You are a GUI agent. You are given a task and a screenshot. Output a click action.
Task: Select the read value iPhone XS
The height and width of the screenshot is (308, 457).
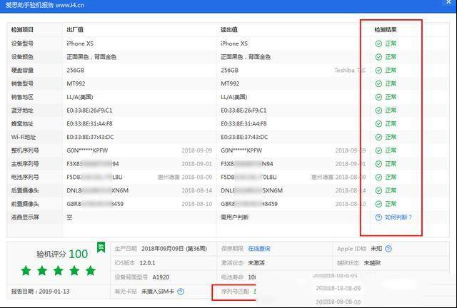tap(234, 43)
